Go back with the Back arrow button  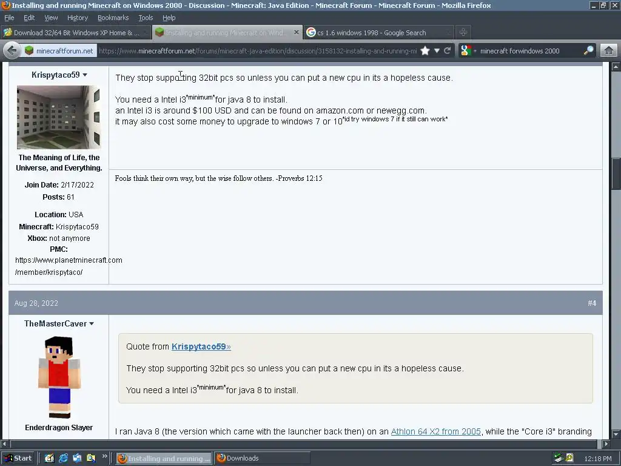(12, 51)
